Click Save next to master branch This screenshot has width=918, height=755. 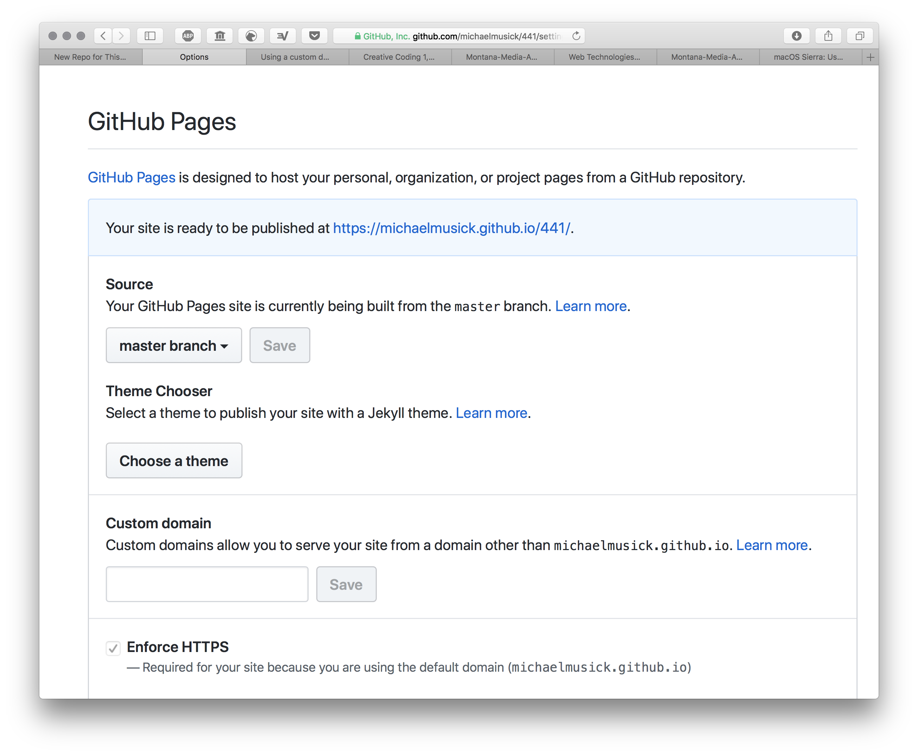pyautogui.click(x=280, y=345)
